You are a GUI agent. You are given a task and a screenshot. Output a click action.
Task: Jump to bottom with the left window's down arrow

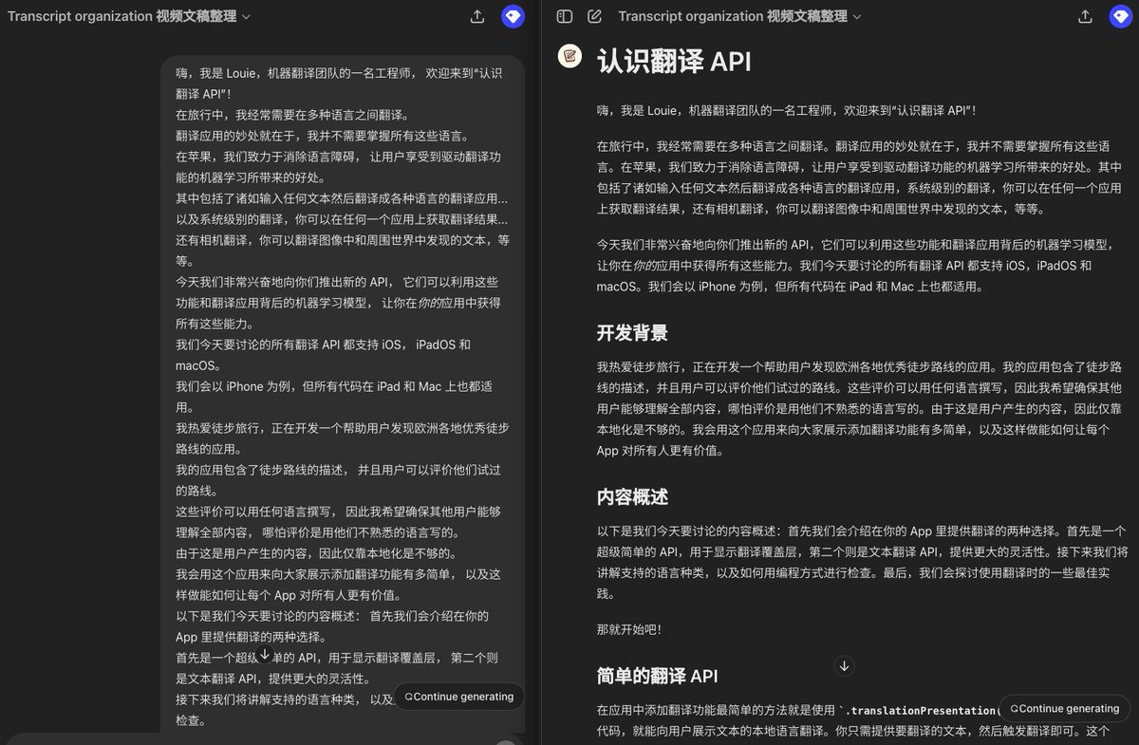click(265, 655)
